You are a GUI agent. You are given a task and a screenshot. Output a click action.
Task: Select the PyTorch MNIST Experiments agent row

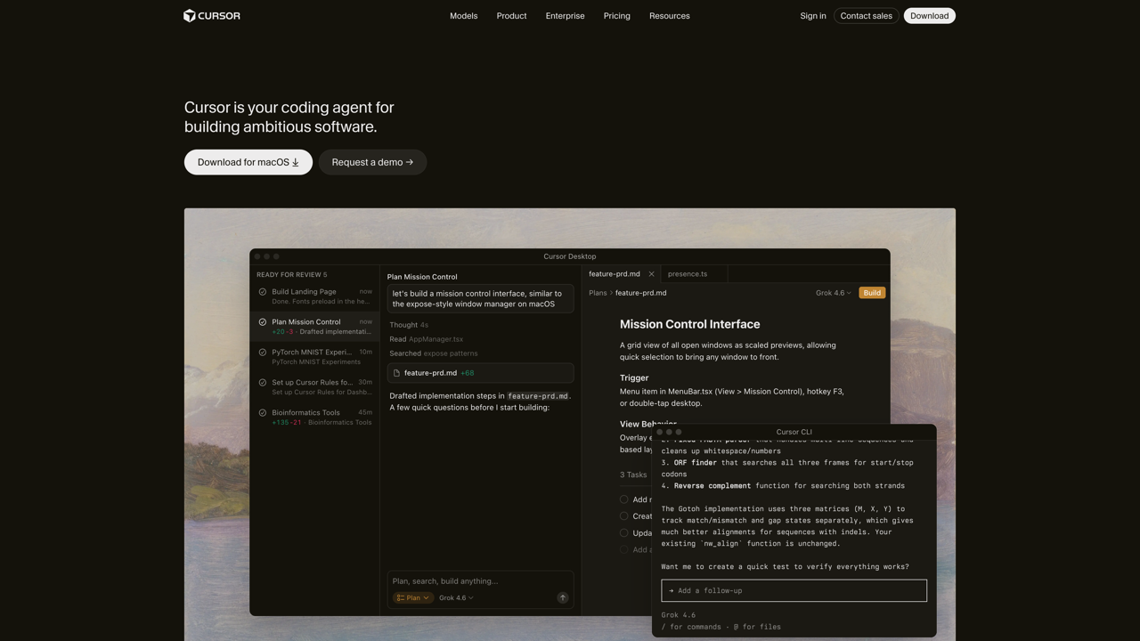315,357
